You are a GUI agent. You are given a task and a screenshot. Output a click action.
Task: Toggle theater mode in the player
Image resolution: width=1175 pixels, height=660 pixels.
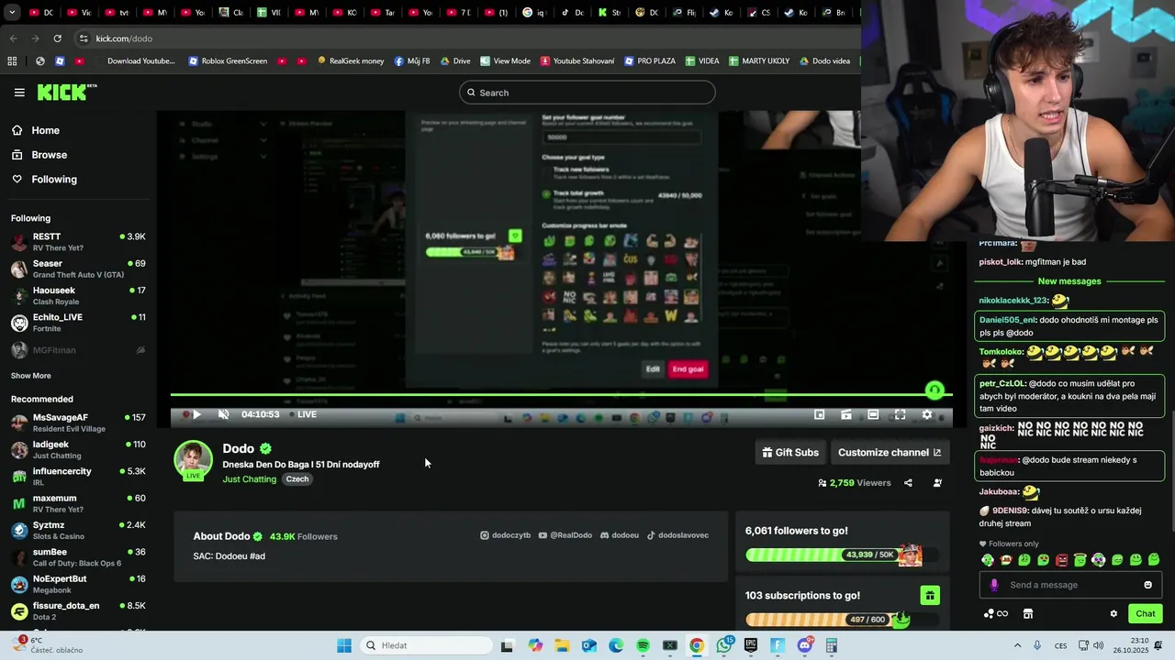[x=873, y=414]
